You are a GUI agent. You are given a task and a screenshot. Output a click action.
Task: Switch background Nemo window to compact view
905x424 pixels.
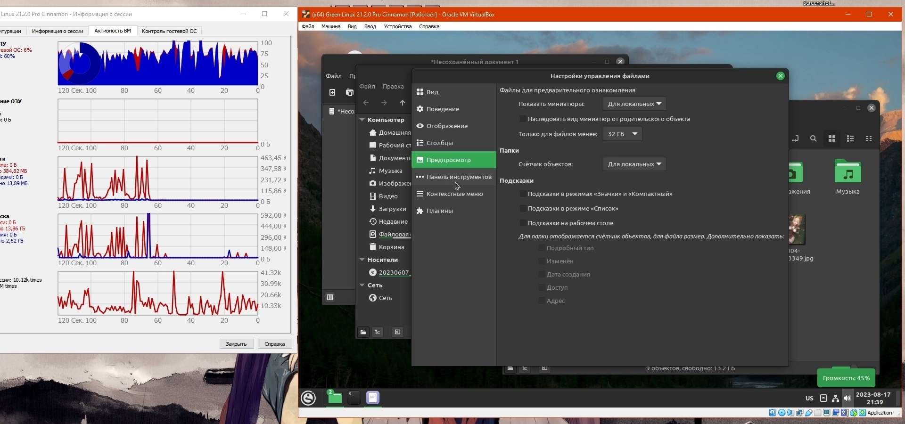[869, 139]
